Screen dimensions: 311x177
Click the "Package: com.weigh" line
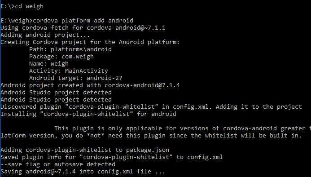pos(61,57)
